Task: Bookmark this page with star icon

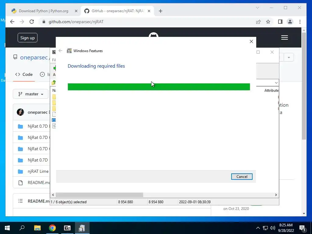Action: 268,22
